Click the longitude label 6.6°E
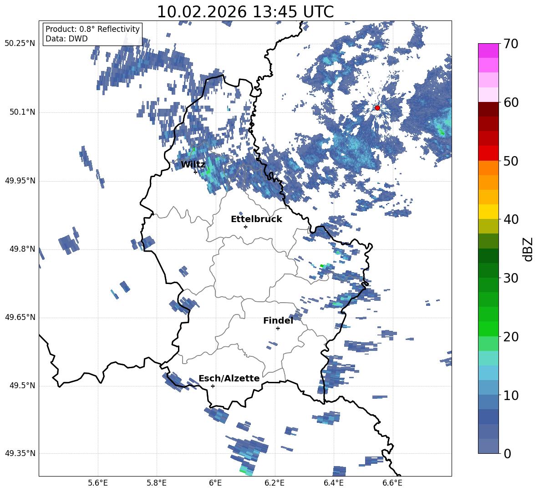539x492 pixels. [392, 483]
